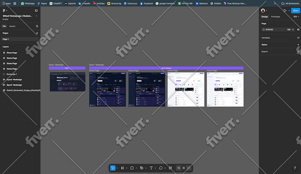The height and width of the screenshot is (174, 301).
Task: Open shape tools dropdown arrow
Action: (136, 168)
